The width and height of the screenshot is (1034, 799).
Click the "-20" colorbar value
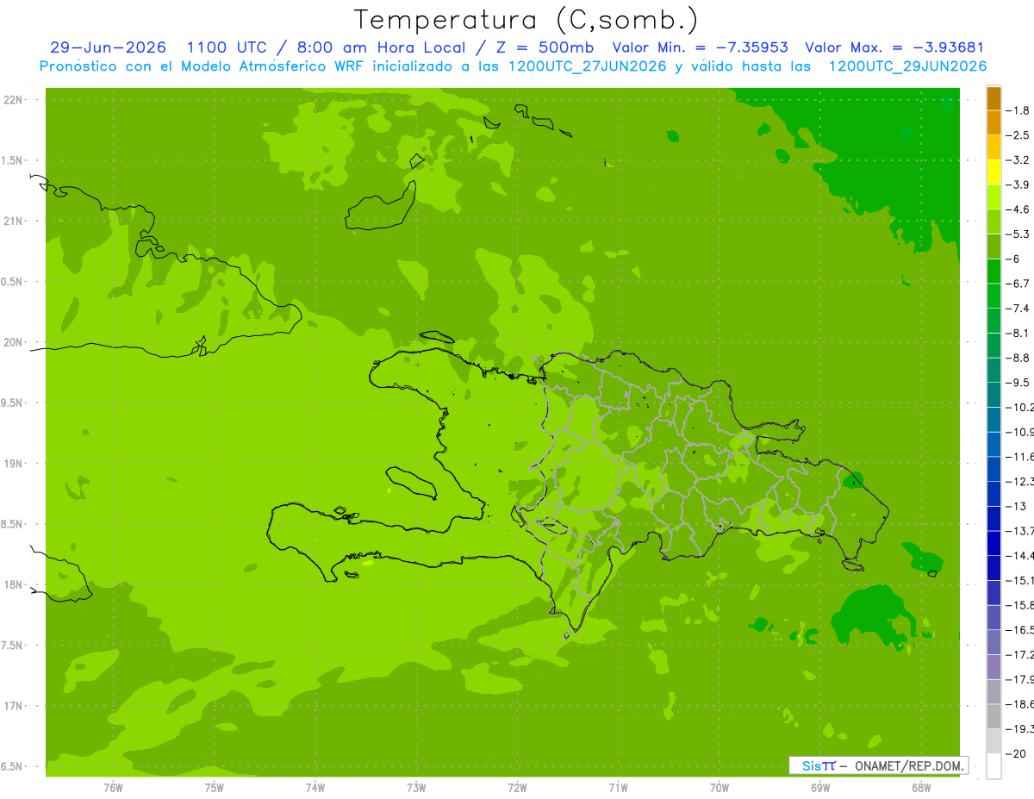1015,753
